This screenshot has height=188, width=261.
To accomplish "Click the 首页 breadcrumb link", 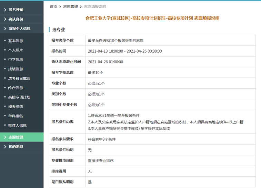I will (53, 7).
